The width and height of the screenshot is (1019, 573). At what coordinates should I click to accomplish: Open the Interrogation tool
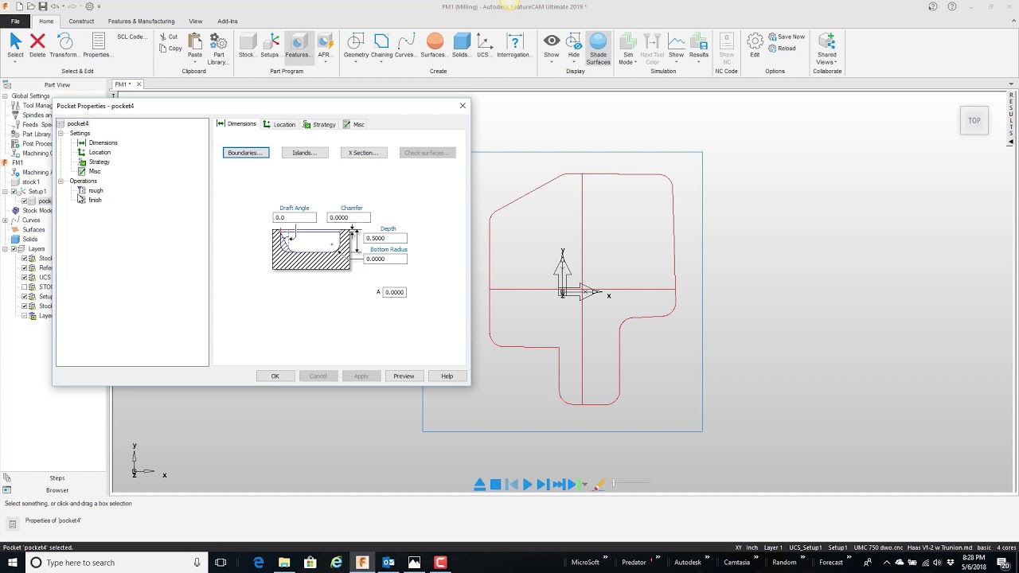(514, 45)
